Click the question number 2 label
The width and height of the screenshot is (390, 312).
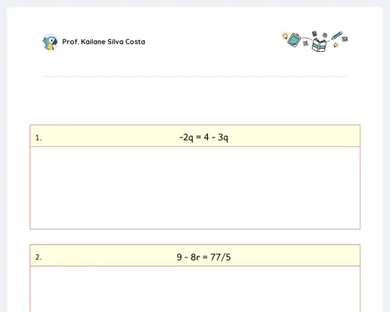[38, 257]
